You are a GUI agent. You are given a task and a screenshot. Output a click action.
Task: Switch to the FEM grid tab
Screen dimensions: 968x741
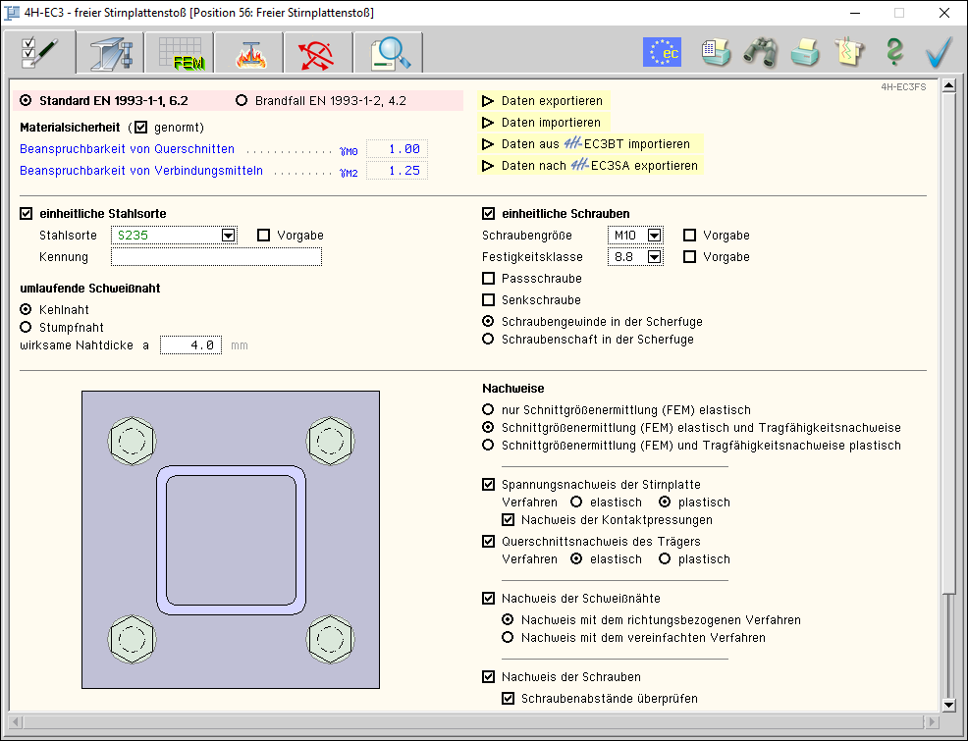[179, 52]
